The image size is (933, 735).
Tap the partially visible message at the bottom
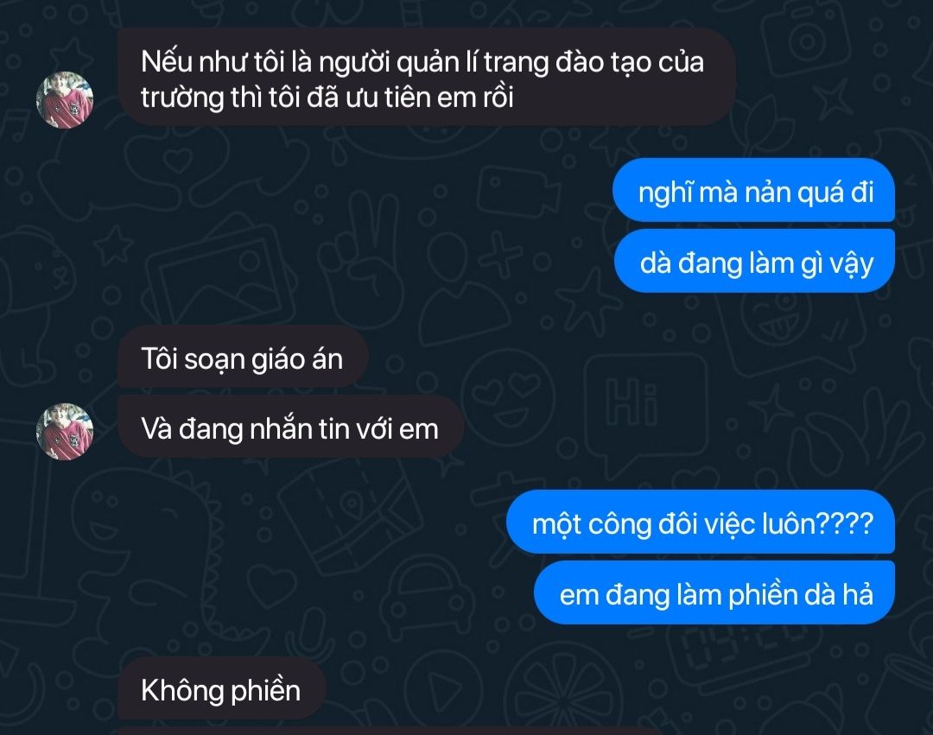point(387,731)
